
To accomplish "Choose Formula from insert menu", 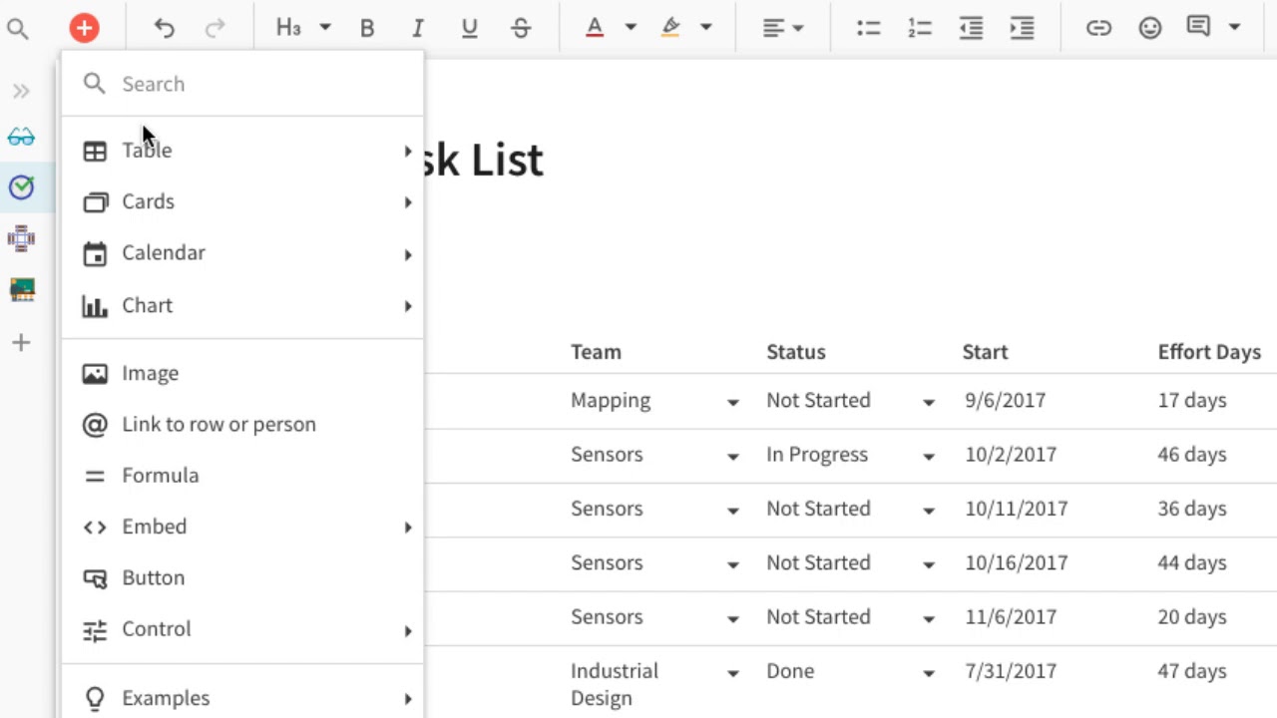I will (242, 476).
